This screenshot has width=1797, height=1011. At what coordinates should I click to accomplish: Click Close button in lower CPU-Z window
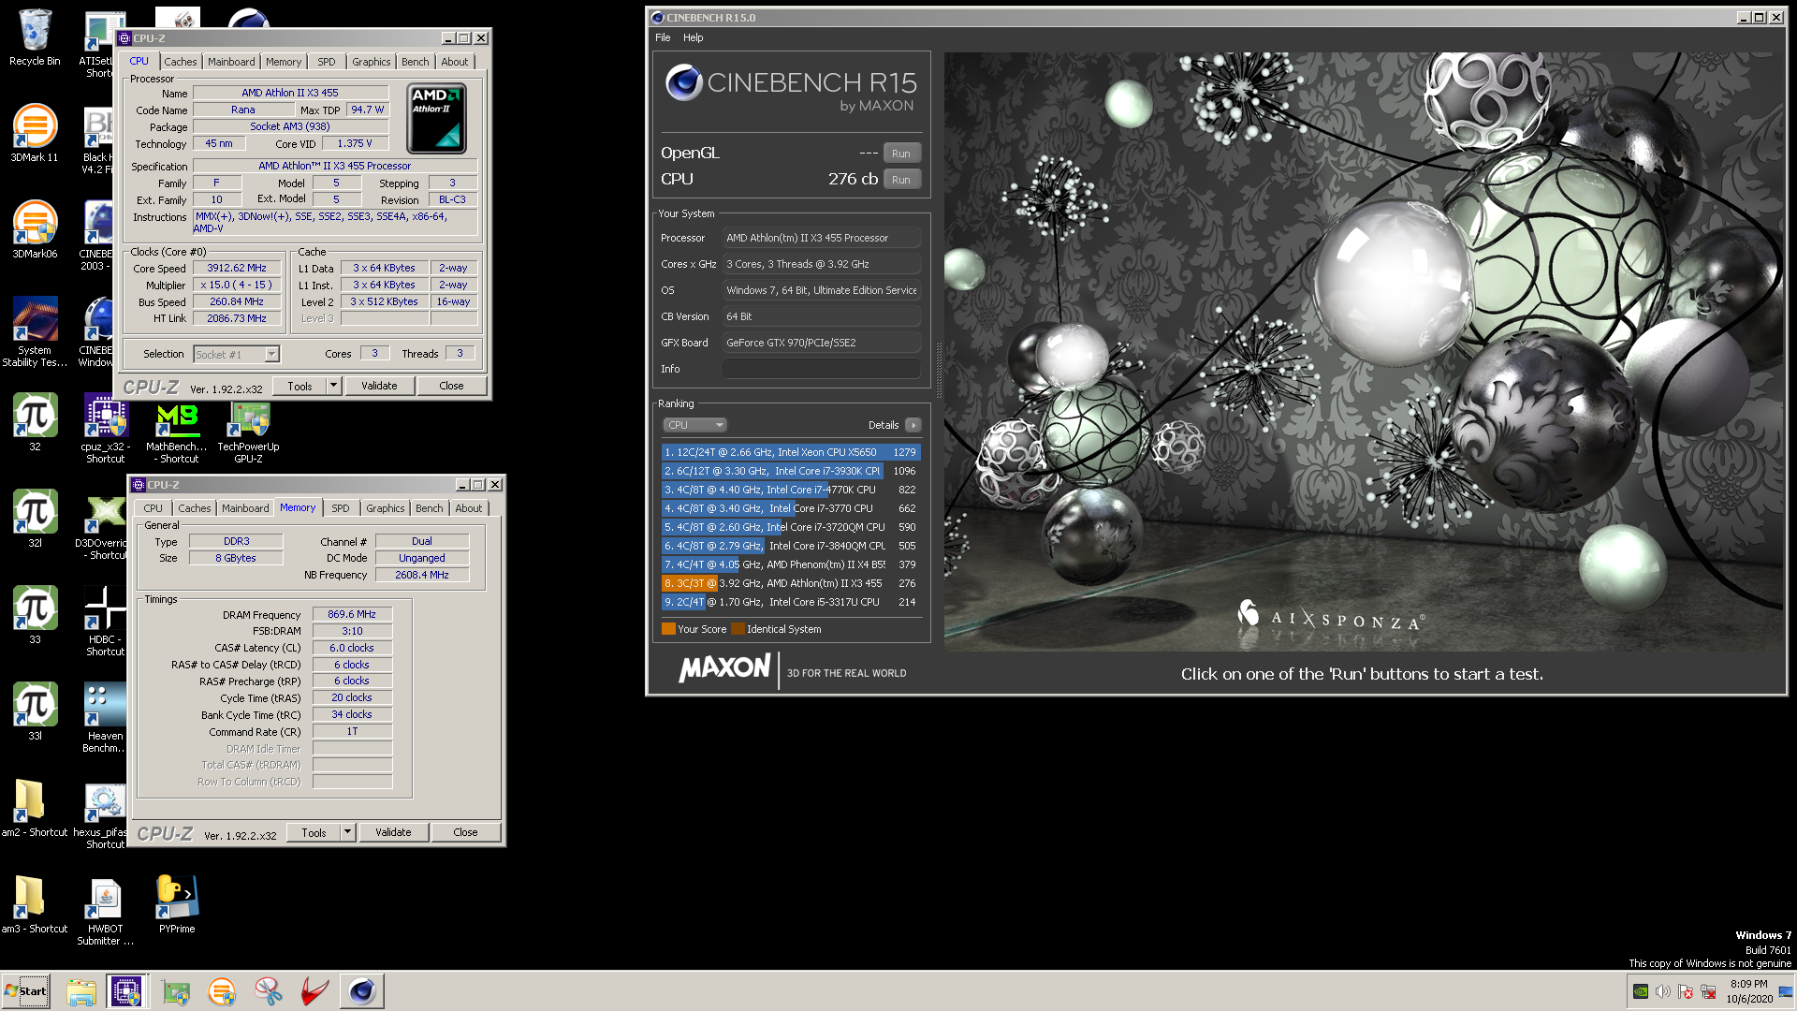(465, 832)
